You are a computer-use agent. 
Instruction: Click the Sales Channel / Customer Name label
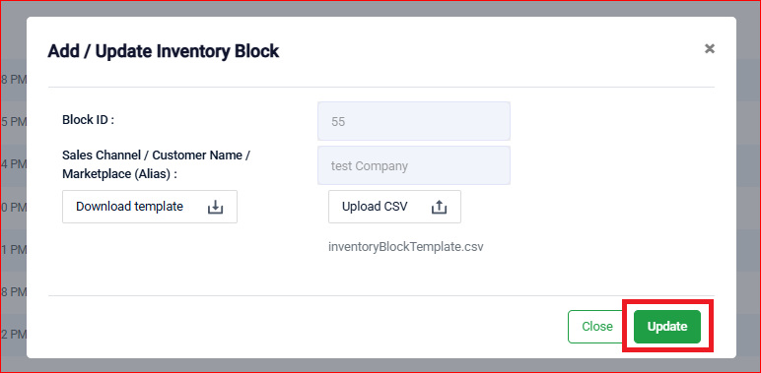click(x=156, y=164)
